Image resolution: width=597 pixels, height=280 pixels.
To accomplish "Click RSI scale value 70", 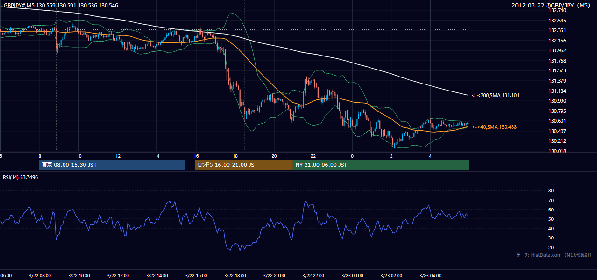I will (x=551, y=200).
